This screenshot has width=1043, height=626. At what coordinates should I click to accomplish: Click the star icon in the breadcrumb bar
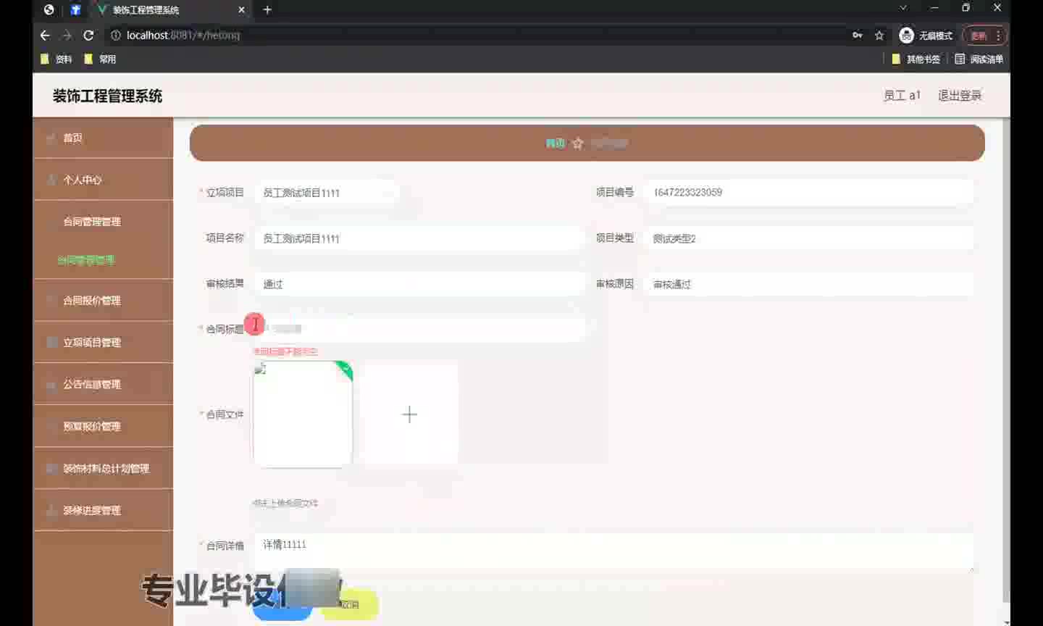[577, 143]
